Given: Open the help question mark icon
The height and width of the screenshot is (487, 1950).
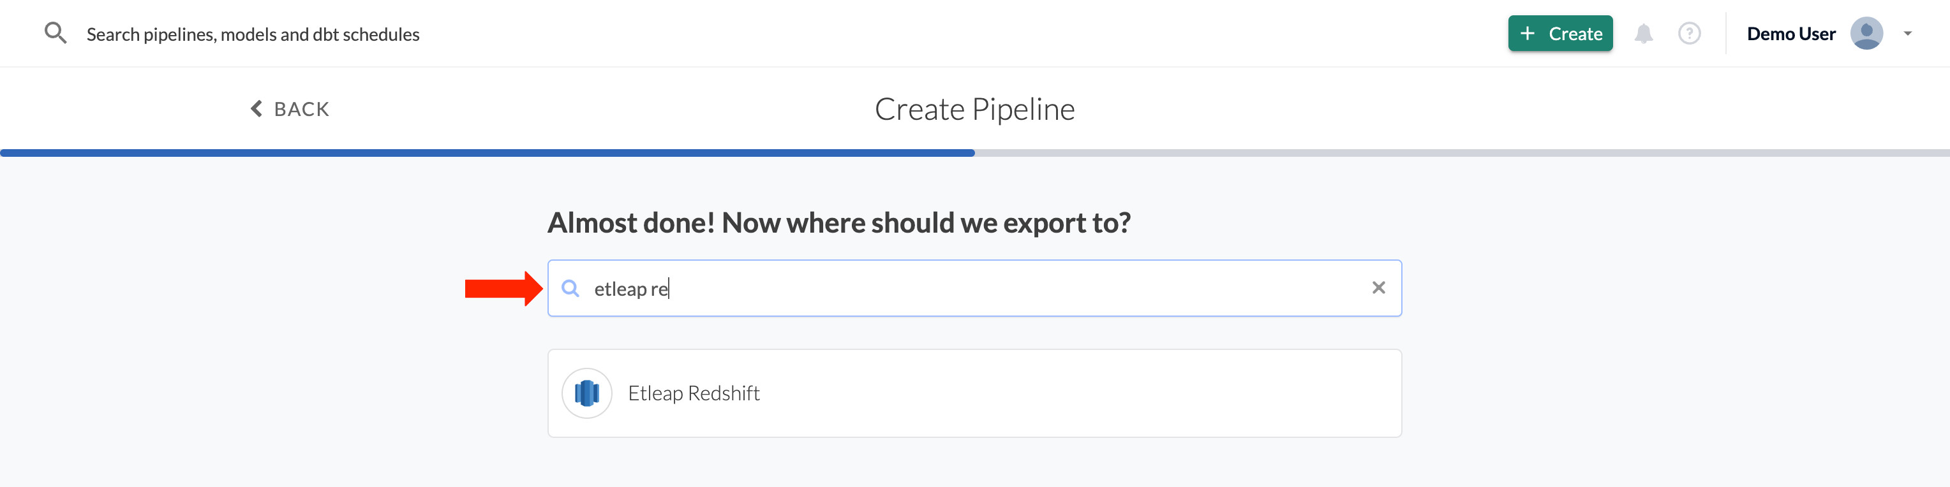Looking at the screenshot, I should point(1689,34).
